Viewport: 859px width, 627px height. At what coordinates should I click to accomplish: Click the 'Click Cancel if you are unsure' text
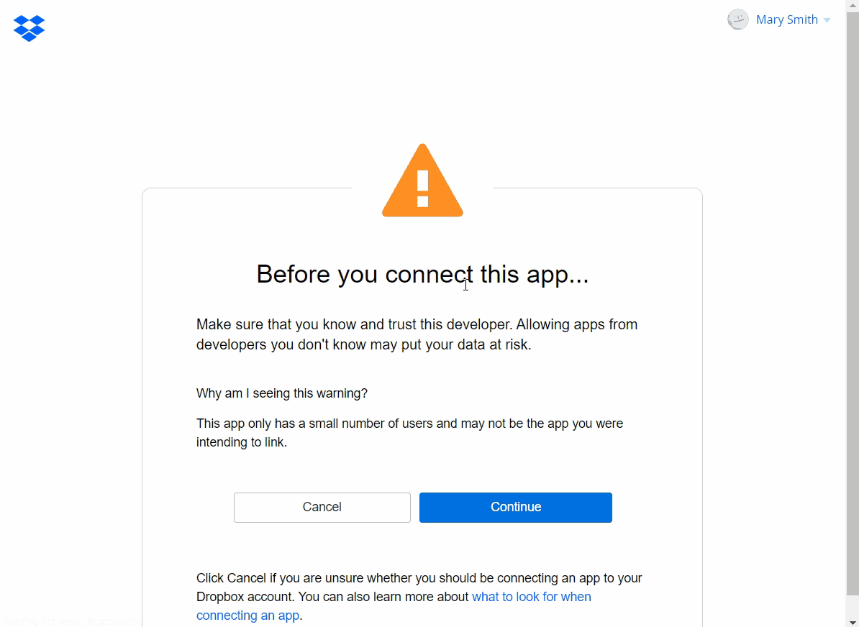click(x=419, y=578)
